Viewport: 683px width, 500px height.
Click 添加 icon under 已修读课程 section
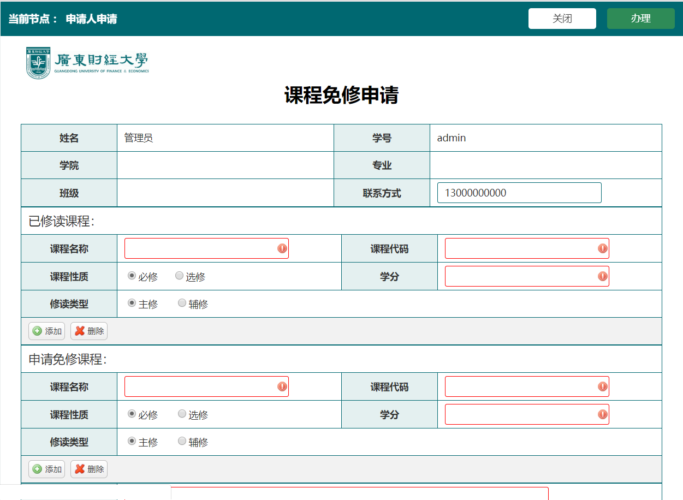click(x=37, y=331)
